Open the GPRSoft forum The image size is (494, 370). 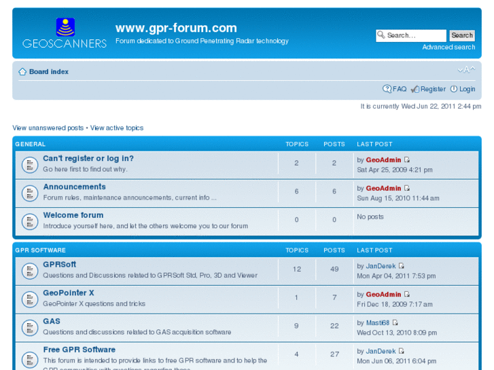tap(60, 265)
